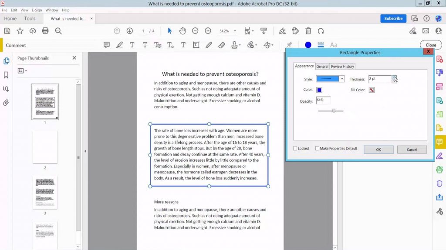
Task: Bookmark document with the star icon
Action: (x=20, y=31)
